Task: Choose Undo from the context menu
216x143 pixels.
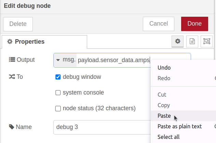Action: click(183, 68)
